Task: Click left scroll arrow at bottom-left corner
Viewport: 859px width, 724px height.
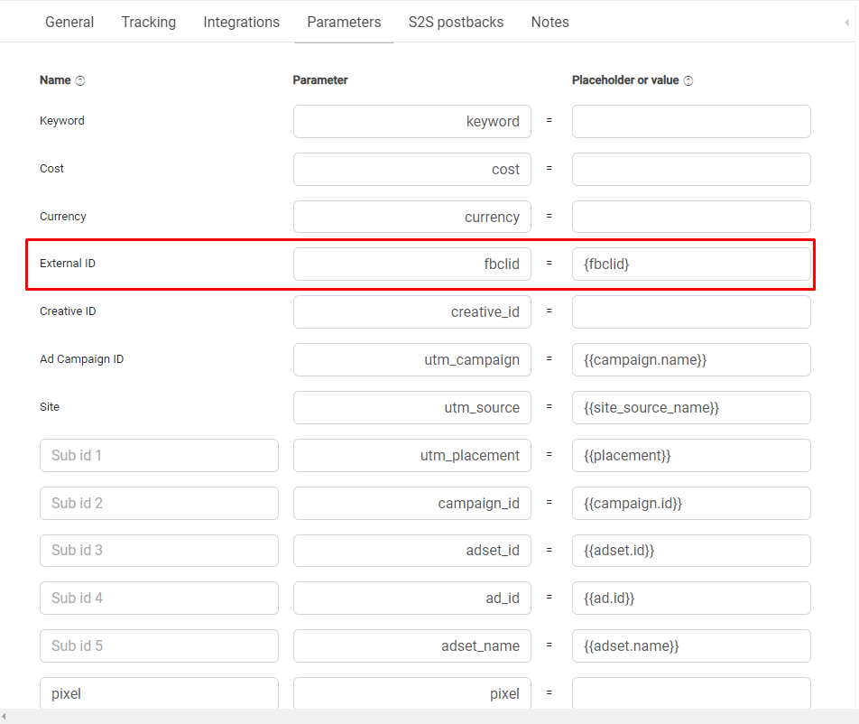Action: click(4, 717)
